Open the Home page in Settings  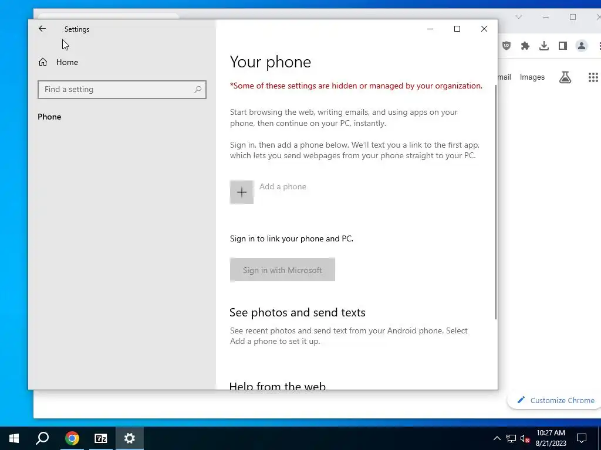58,62
